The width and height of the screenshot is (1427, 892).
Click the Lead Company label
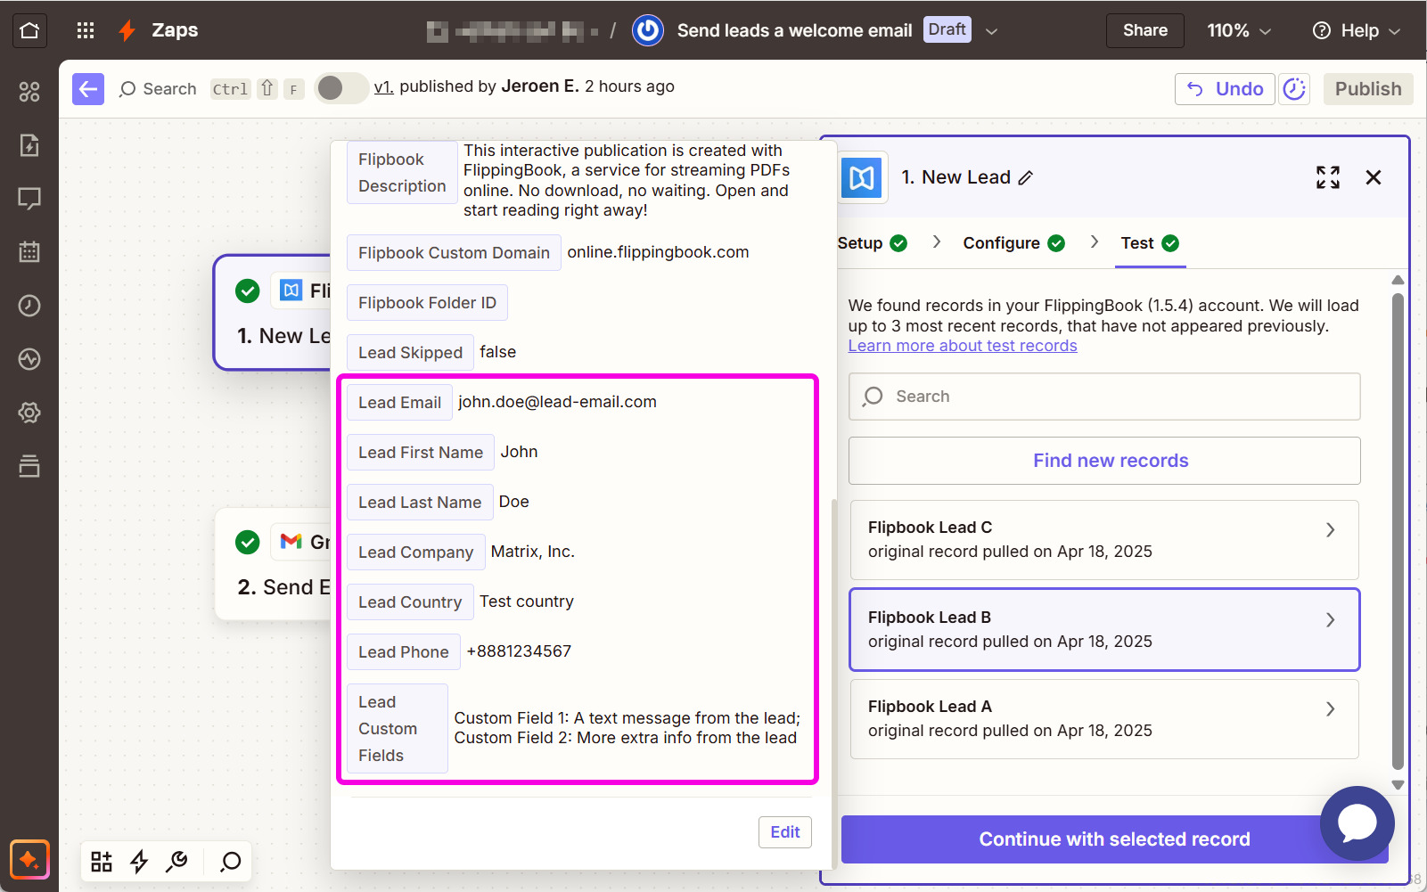(415, 552)
